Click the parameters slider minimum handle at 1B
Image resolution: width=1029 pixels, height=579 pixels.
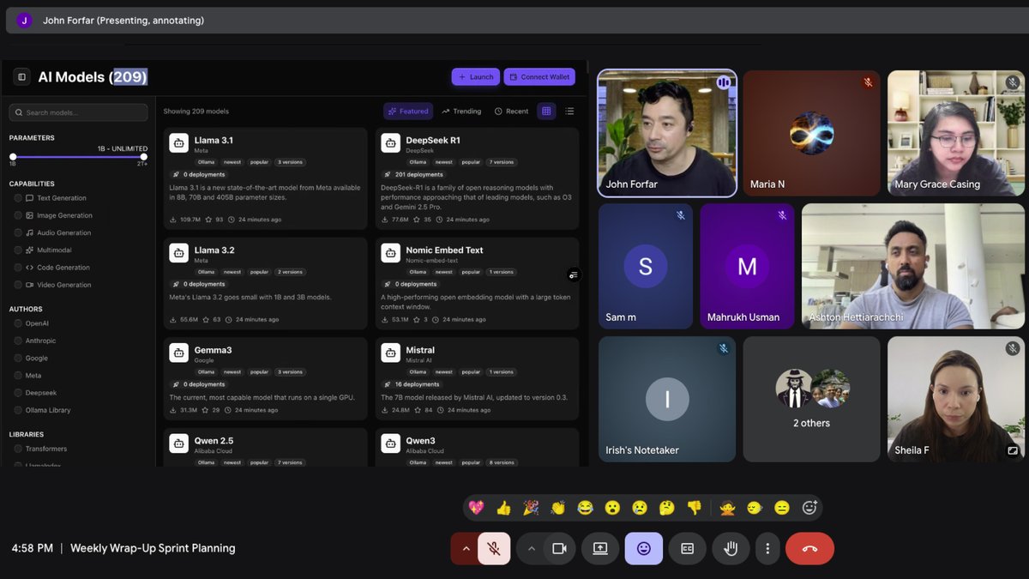(13, 157)
